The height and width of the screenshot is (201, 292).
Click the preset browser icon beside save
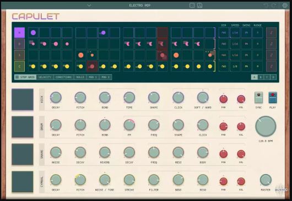click(x=192, y=5)
